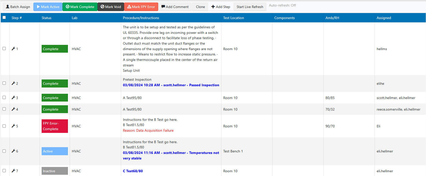426x176 pixels.
Task: Click Batch Assign with person icon
Action: click(x=18, y=7)
